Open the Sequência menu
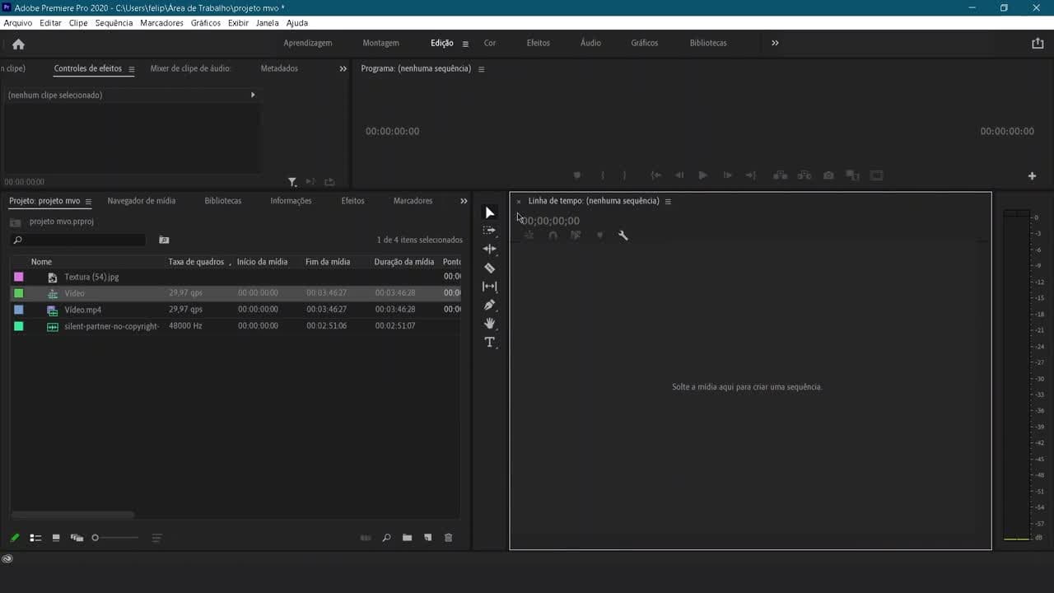Viewport: 1054px width, 593px height. click(x=114, y=23)
